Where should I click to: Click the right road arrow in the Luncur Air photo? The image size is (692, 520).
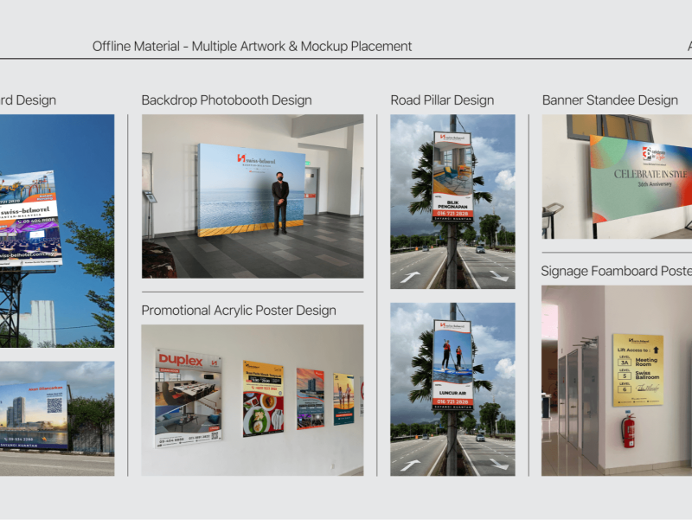click(x=498, y=464)
